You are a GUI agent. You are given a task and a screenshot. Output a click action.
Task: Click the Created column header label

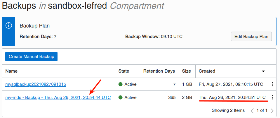[207, 71]
